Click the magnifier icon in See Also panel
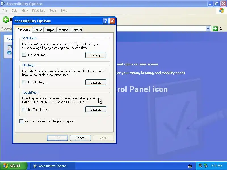 pyautogui.click(x=10, y=47)
